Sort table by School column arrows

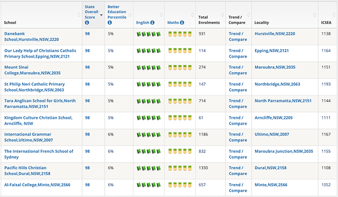tap(79, 15)
